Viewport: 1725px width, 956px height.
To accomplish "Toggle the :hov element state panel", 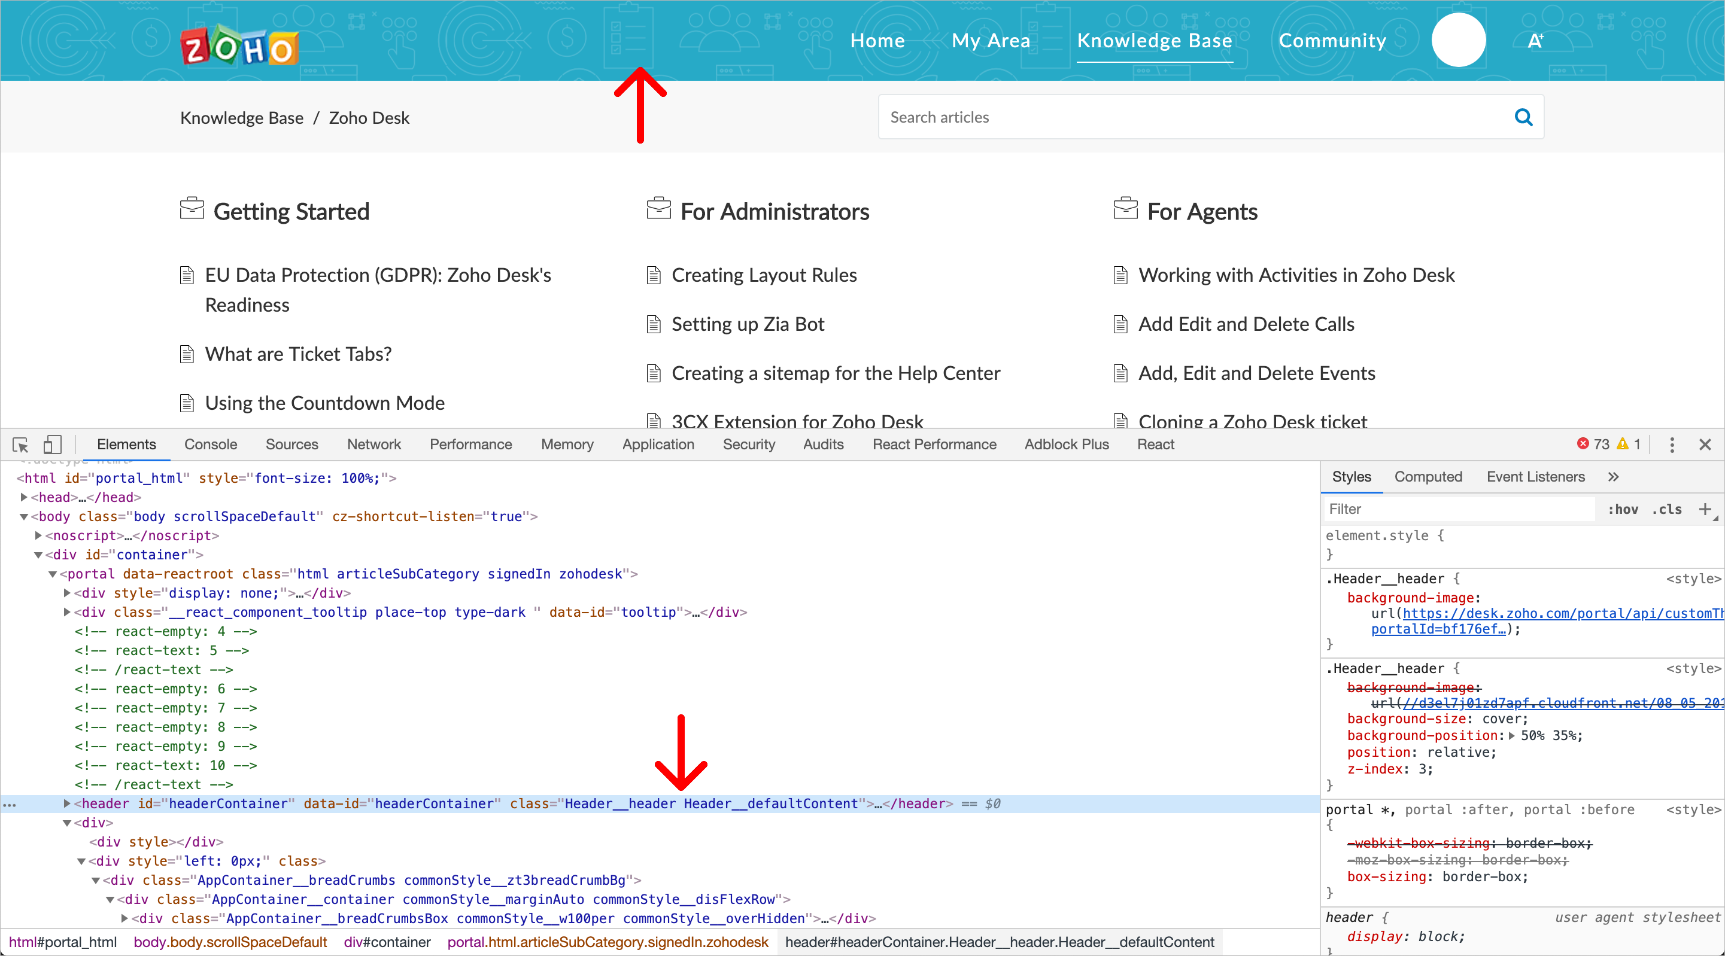I will (1623, 509).
